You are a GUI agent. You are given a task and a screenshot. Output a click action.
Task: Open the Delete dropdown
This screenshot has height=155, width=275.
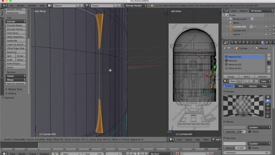pyautogui.click(x=16, y=76)
